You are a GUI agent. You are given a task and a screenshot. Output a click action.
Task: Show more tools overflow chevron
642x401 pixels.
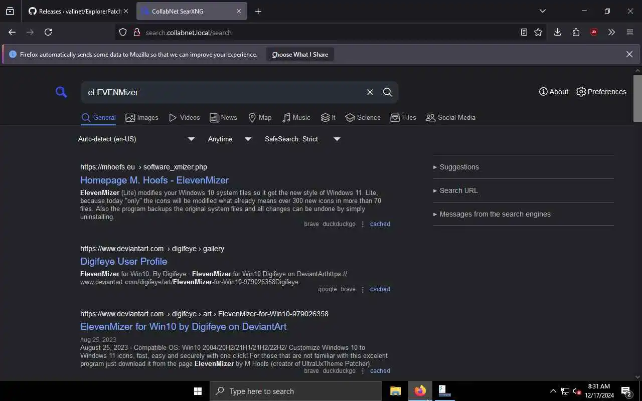[x=611, y=32]
